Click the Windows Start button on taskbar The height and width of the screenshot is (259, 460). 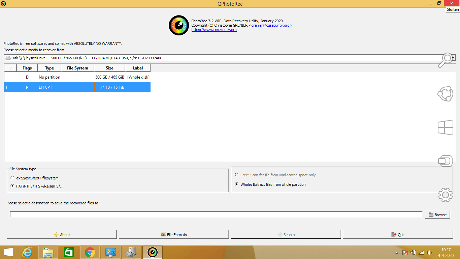(8, 252)
